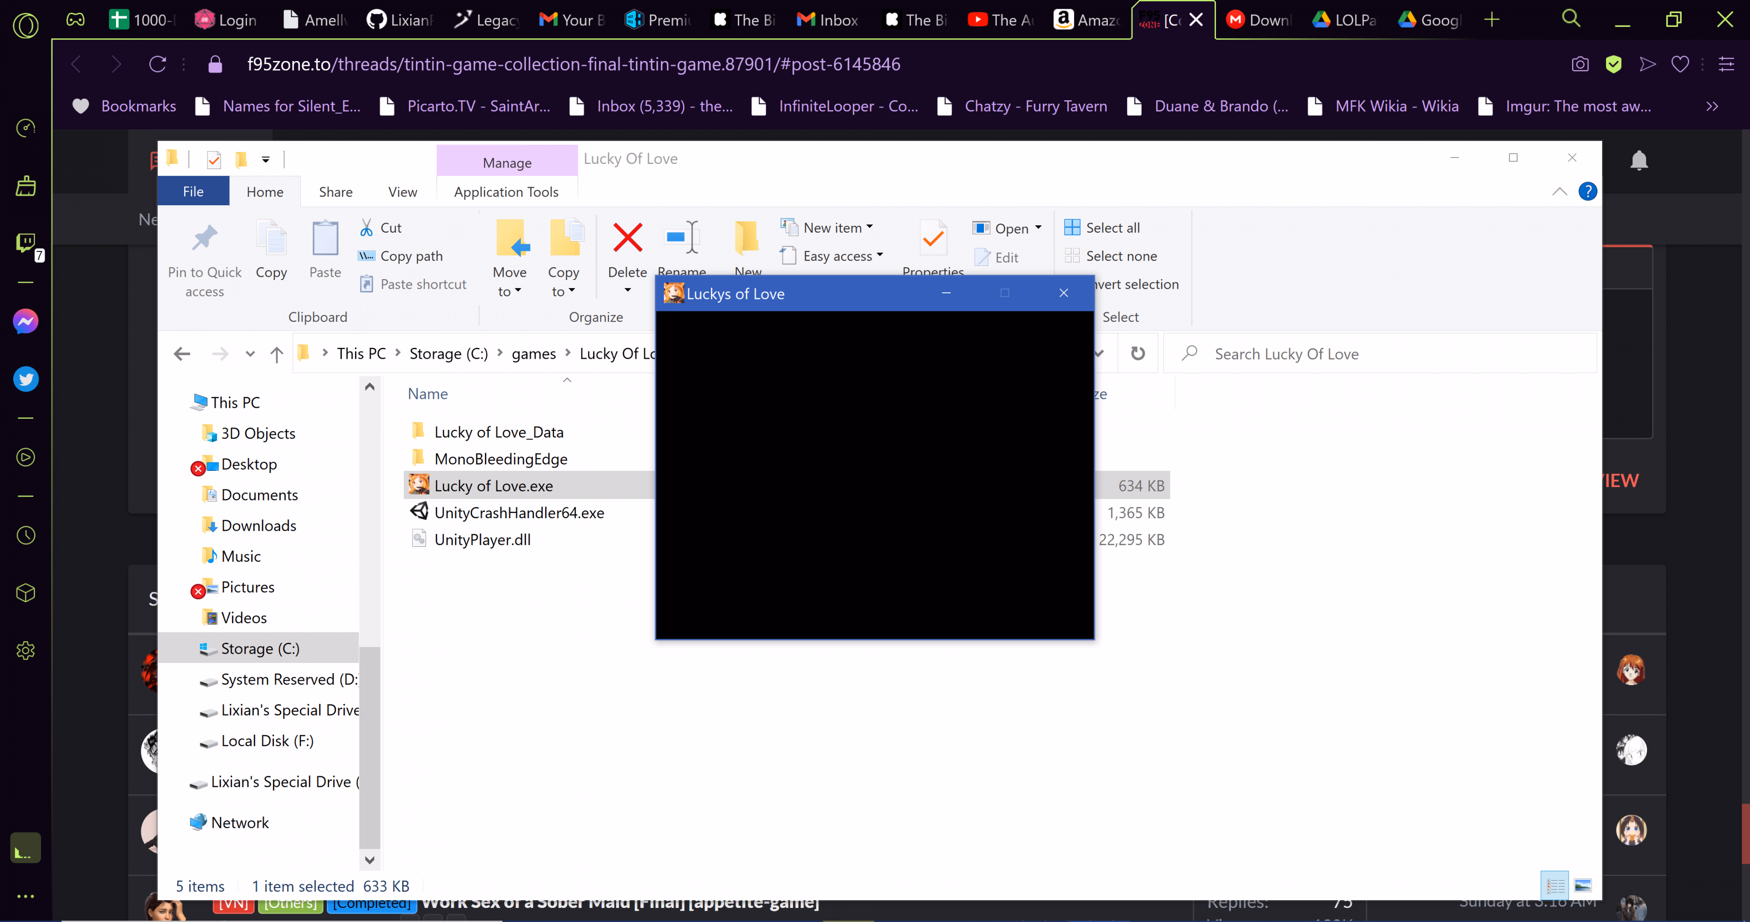1750x922 pixels.
Task: Click the Properties checkmark icon
Action: [x=933, y=238]
